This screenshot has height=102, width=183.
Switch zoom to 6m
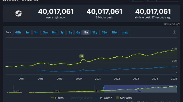tap(54, 32)
